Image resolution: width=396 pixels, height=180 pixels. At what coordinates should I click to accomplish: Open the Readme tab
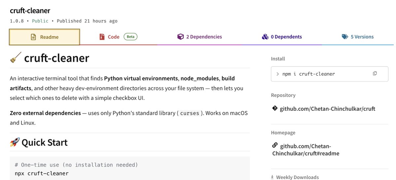coord(44,37)
